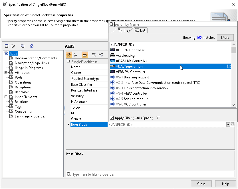Click the alphabetical sort icon in properties toolbar
This screenshot has height=189, width=238.
coord(75,55)
